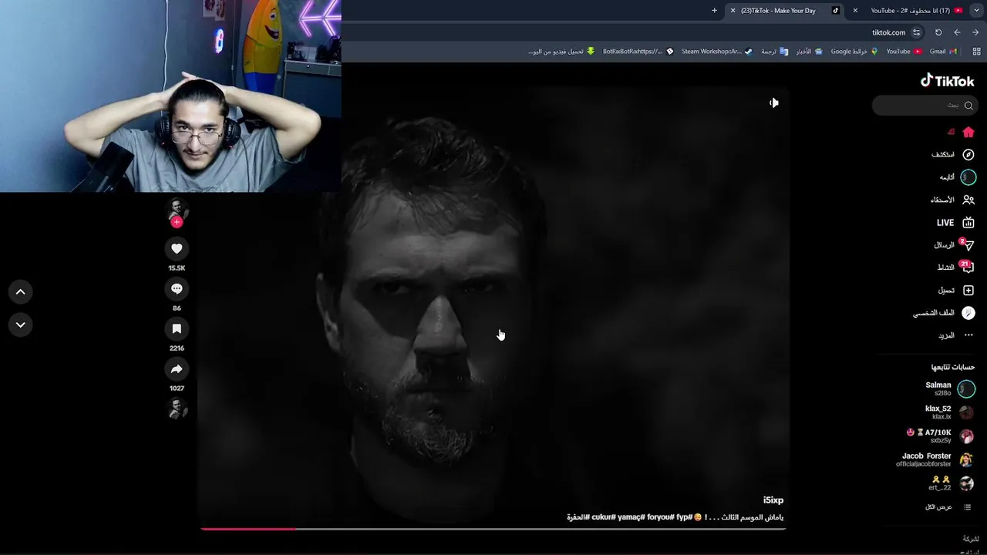Viewport: 987px width, 555px height.
Task: Open the followed account Salman
Action: pyautogui.click(x=950, y=388)
